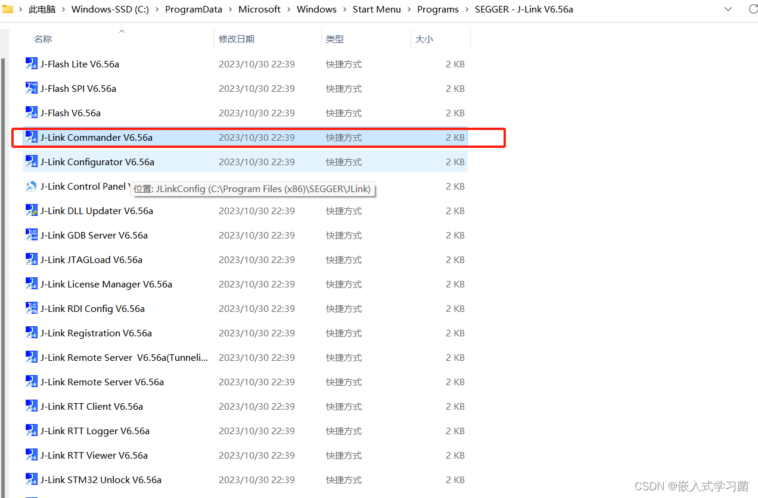Click the J-Link License Manager icon
The width and height of the screenshot is (758, 498).
click(x=32, y=284)
